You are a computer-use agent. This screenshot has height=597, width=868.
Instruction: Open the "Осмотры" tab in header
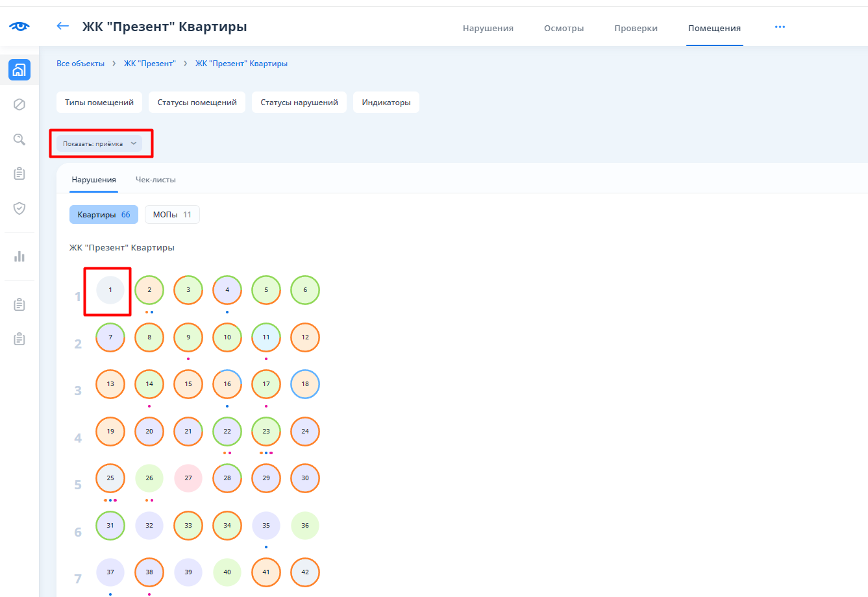tap(564, 29)
